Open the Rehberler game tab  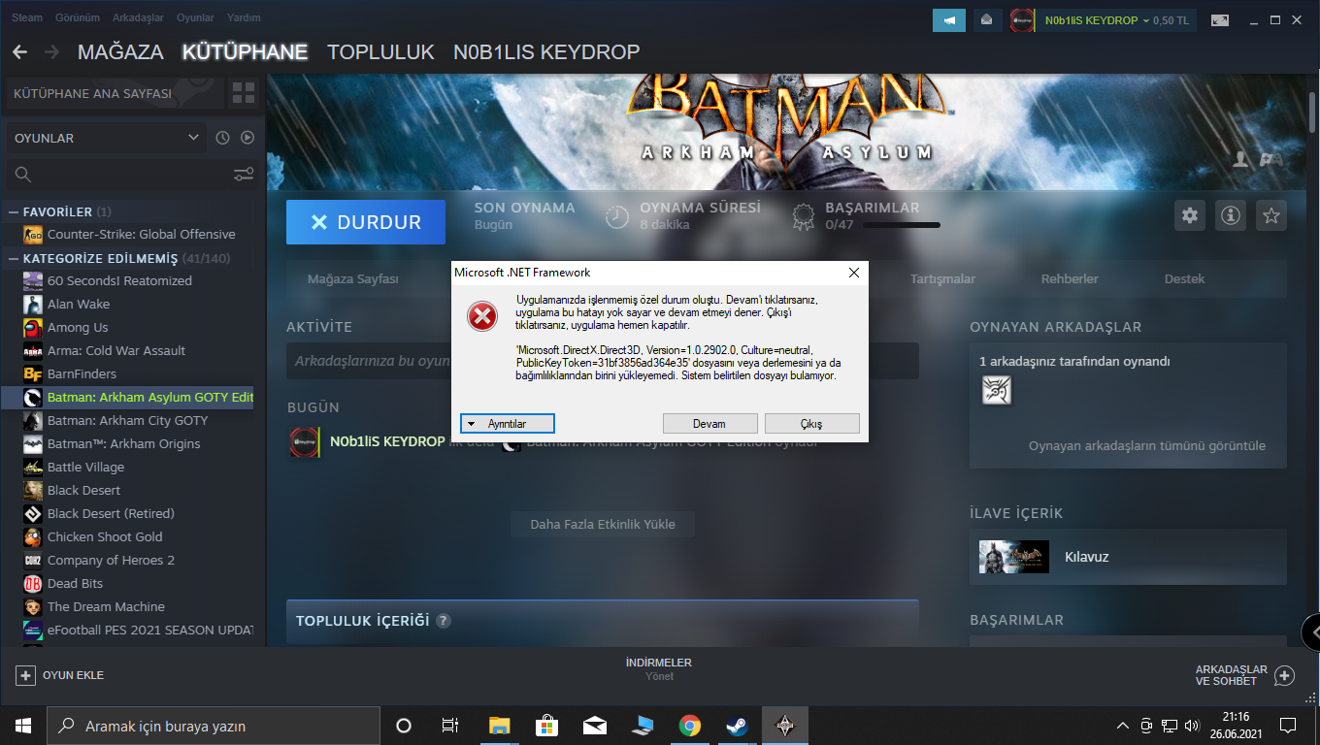1070,279
